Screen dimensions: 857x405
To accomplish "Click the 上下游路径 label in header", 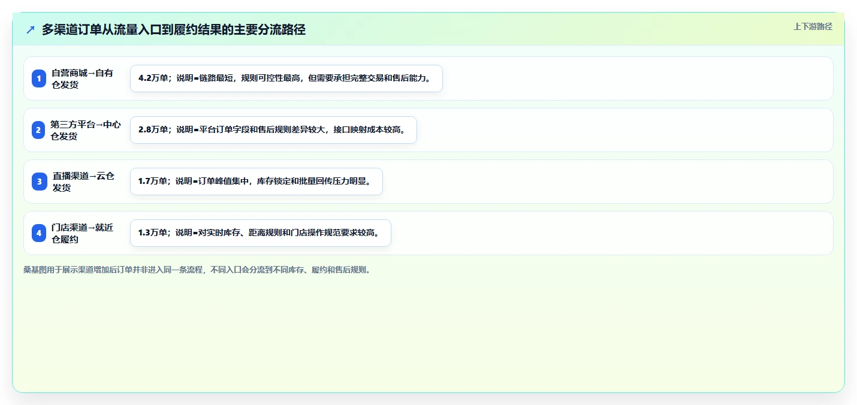I will click(x=813, y=26).
